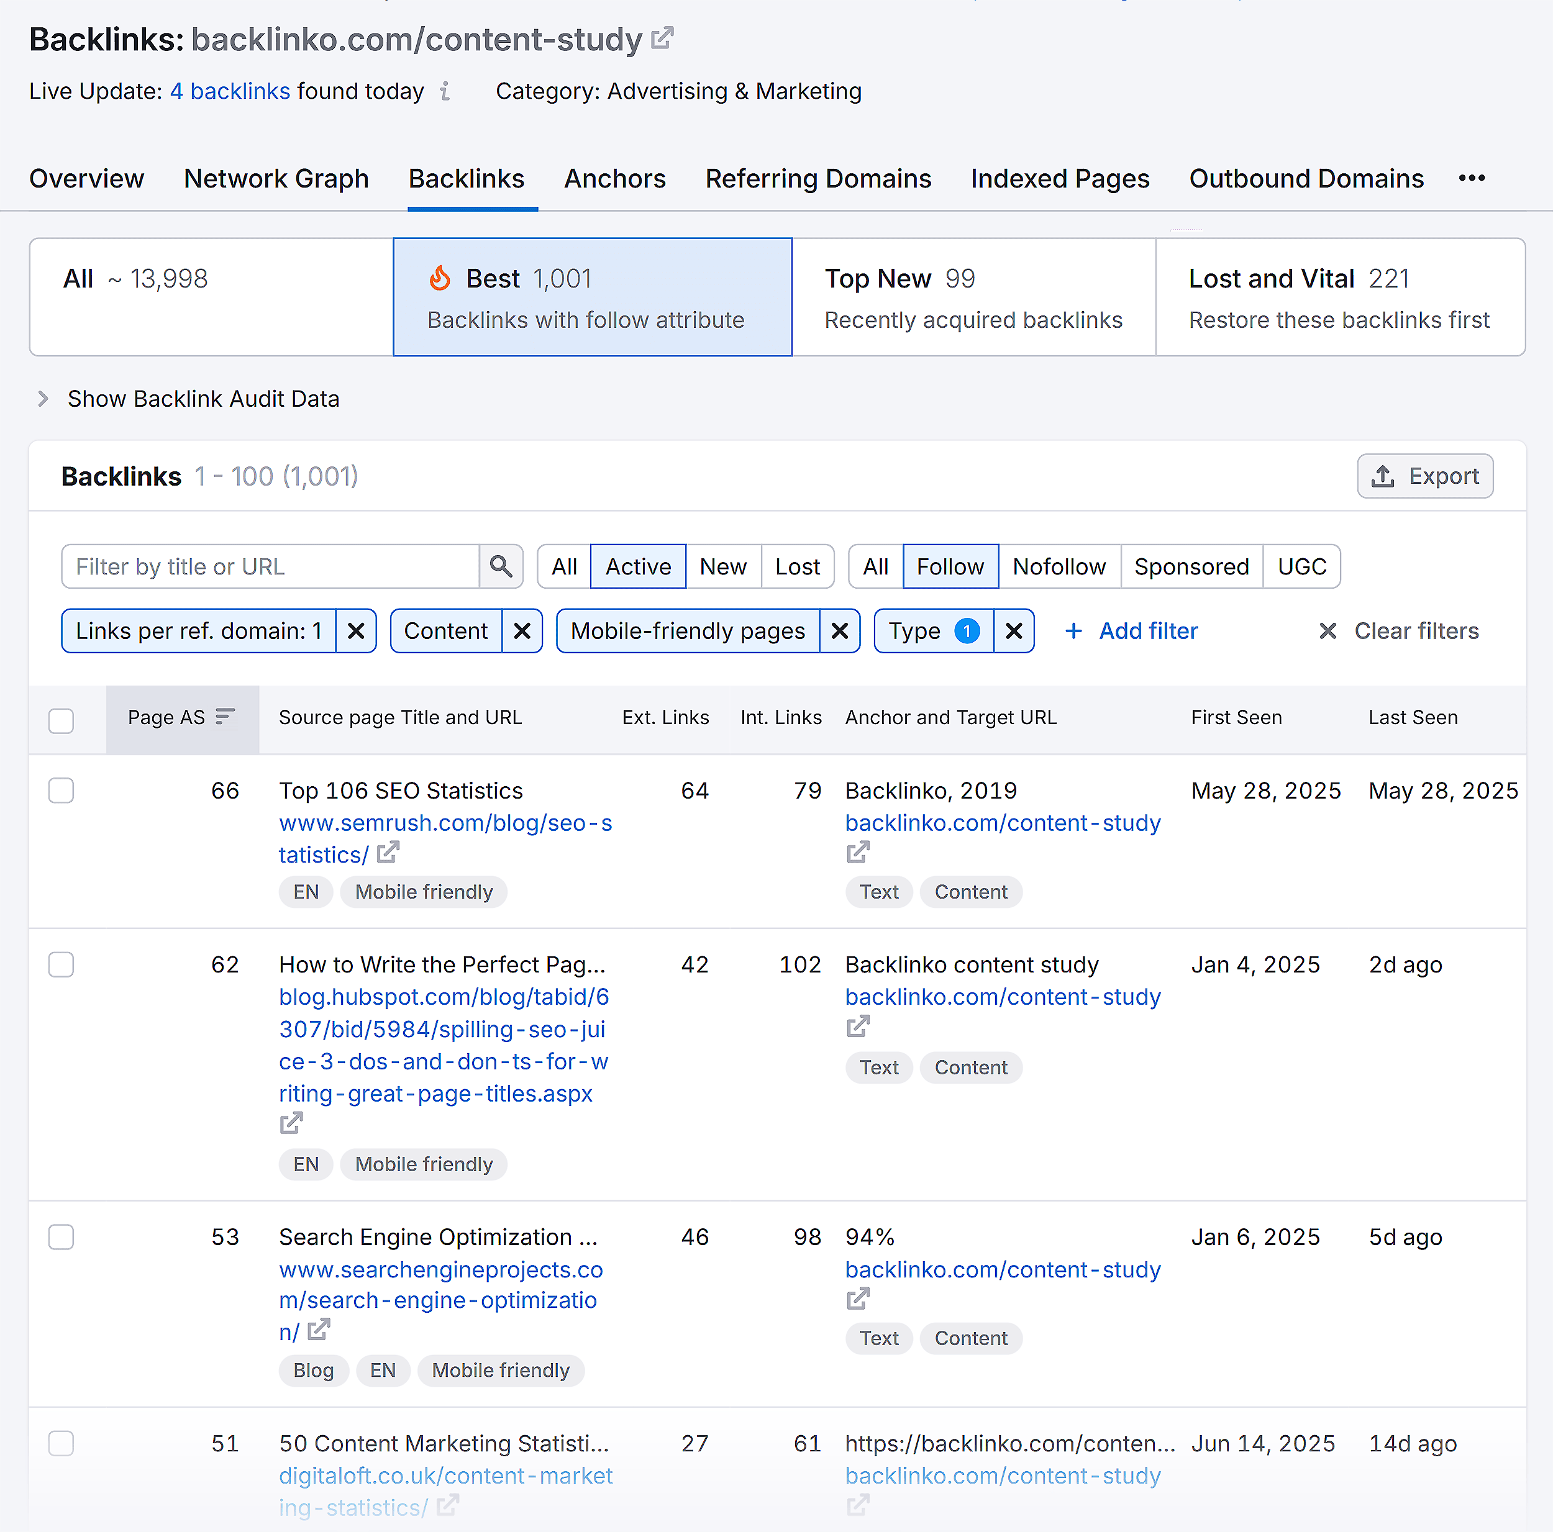Select the All attribute toggle beside Follow
The width and height of the screenshot is (1553, 1532).
pyautogui.click(x=875, y=567)
